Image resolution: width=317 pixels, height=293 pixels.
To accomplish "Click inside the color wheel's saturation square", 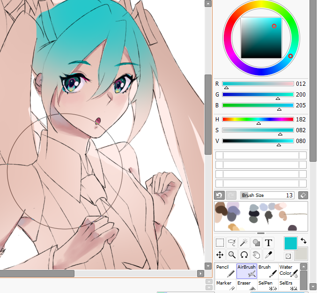I will [261, 38].
